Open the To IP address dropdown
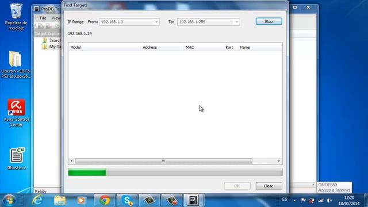Viewport: 368px width, 207px height. pyautogui.click(x=236, y=22)
